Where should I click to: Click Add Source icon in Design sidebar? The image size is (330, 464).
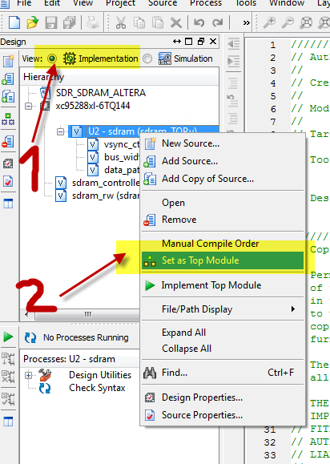(x=8, y=79)
